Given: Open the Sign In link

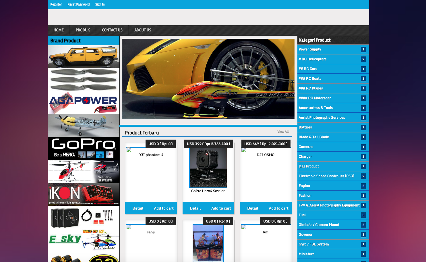Looking at the screenshot, I should coord(100,5).
